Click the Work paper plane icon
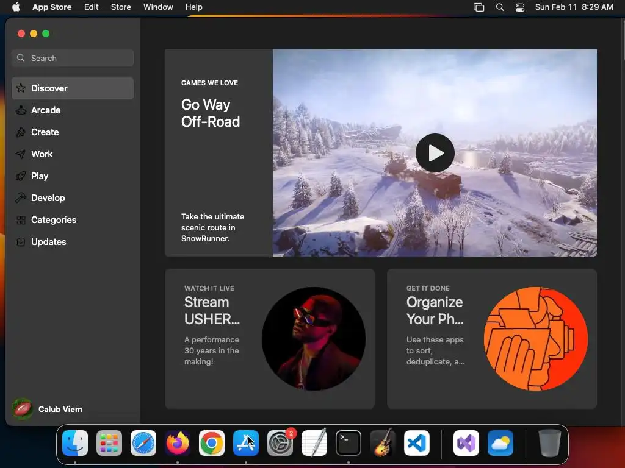This screenshot has height=468, width=625. click(x=21, y=154)
